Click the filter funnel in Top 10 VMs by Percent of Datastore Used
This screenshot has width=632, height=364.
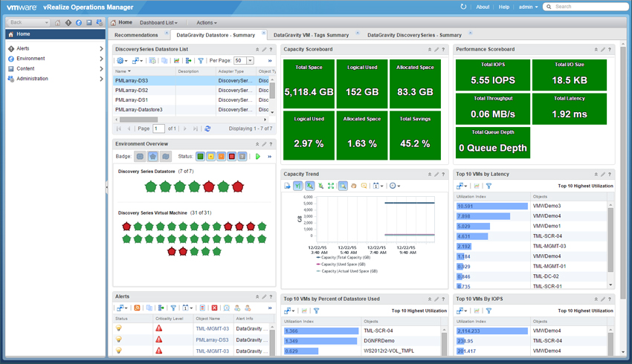pyautogui.click(x=317, y=311)
